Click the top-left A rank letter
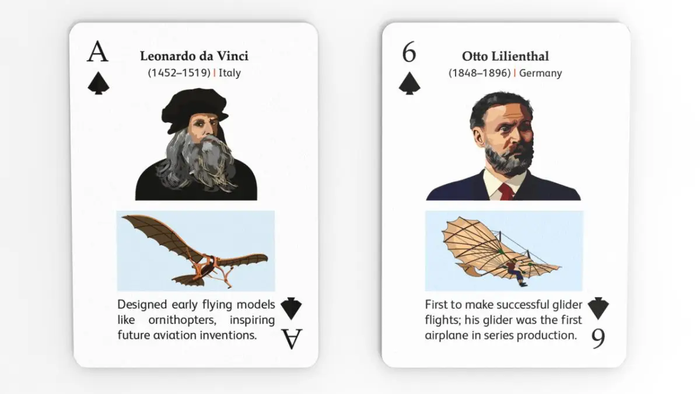The image size is (700, 394). (98, 53)
